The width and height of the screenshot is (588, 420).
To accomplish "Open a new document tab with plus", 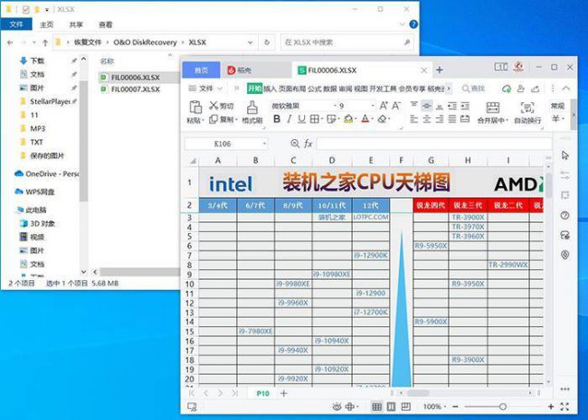I will click(x=440, y=70).
